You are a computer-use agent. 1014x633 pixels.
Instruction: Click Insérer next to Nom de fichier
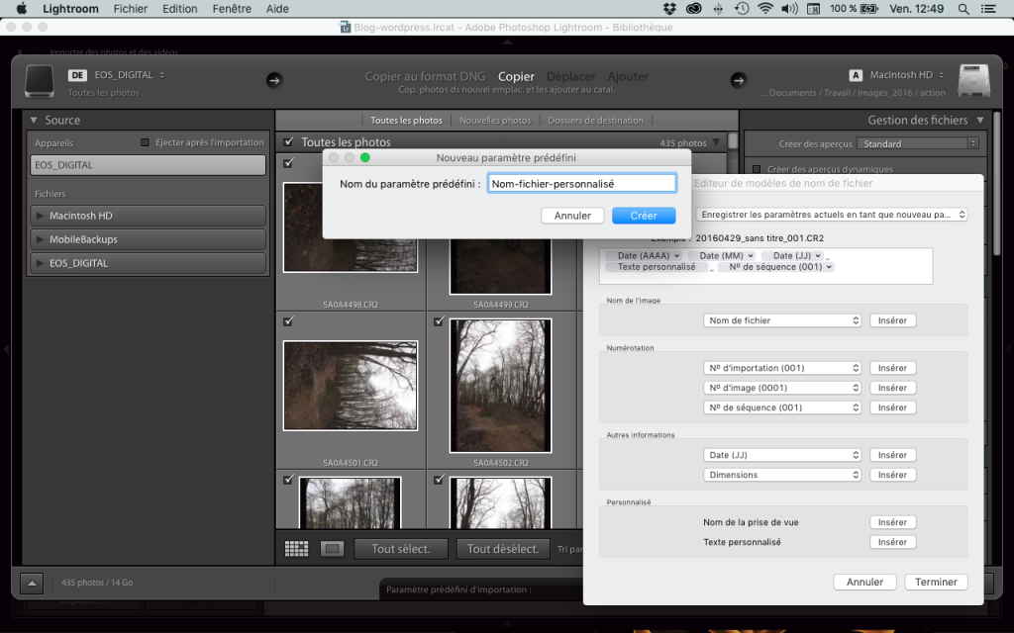coord(892,320)
